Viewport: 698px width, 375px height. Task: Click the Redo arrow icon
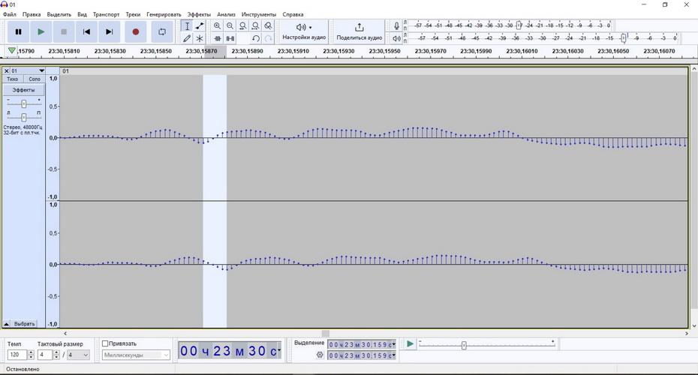coord(268,38)
